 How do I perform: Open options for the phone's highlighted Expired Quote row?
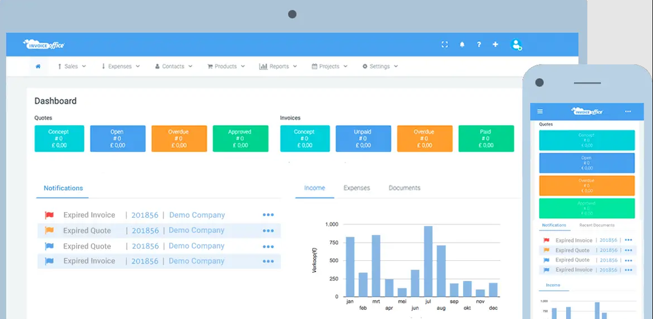(628, 251)
